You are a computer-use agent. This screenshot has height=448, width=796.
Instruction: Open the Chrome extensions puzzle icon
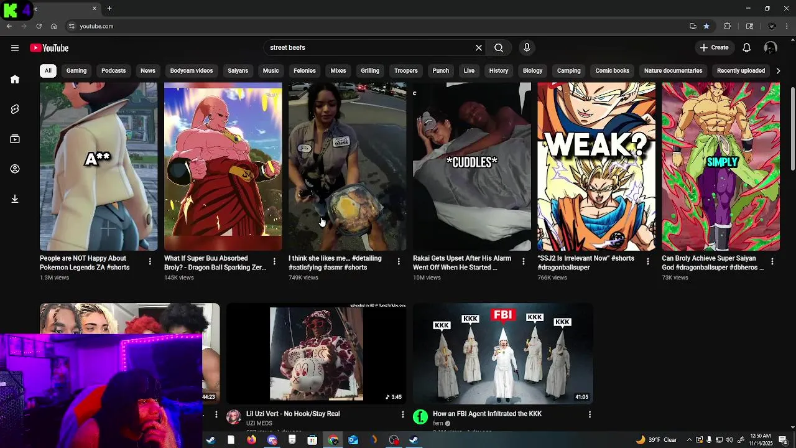[727, 26]
